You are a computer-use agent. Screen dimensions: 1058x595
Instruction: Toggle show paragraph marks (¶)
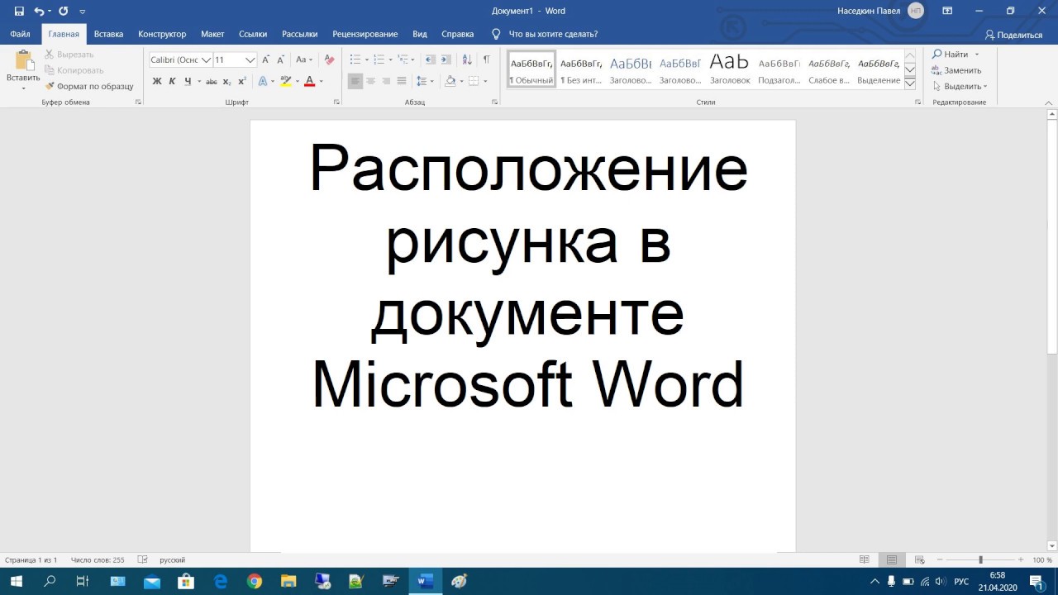[487, 59]
